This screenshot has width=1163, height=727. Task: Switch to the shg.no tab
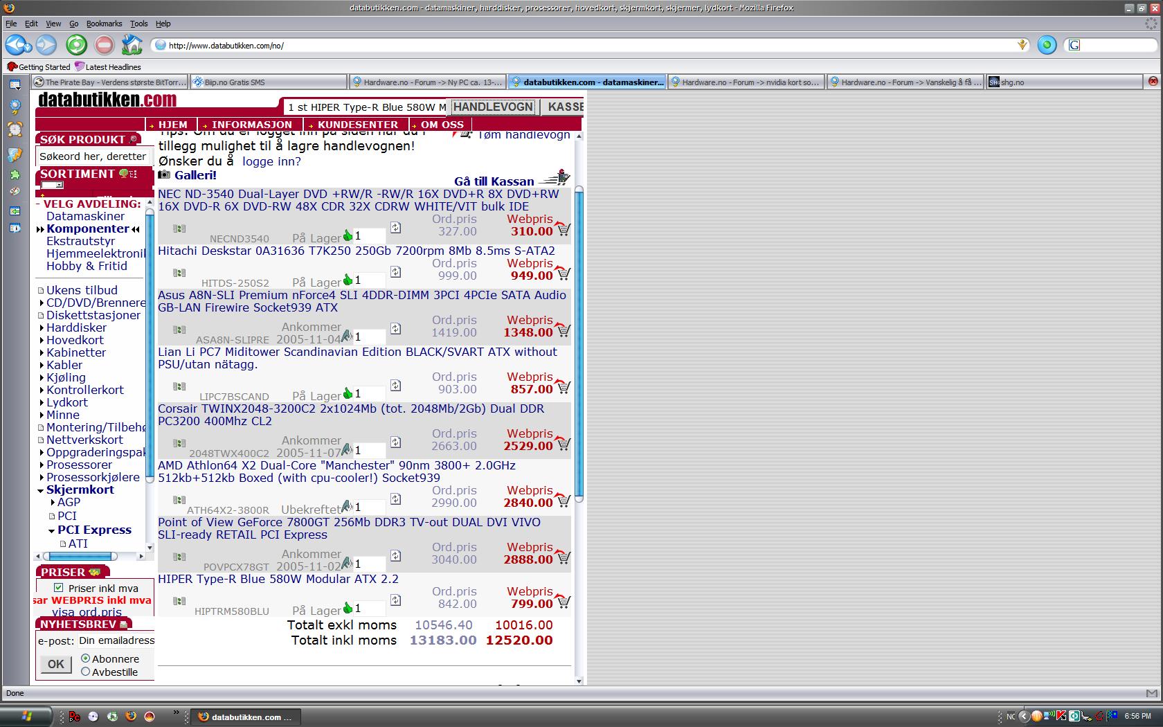[x=1065, y=82]
